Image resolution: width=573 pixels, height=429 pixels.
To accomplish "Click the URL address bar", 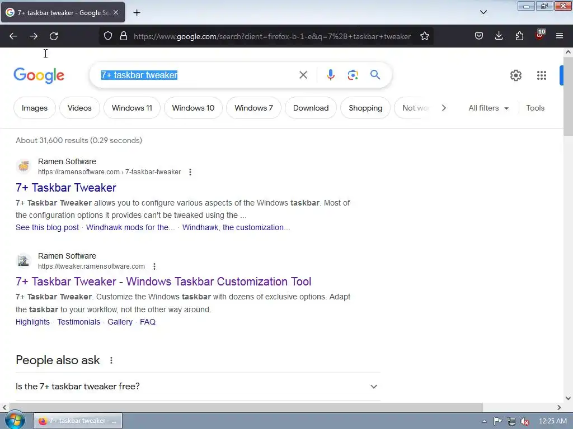I will (272, 36).
